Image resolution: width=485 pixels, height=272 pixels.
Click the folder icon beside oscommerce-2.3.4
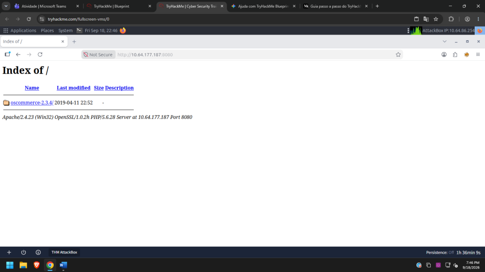point(6,103)
